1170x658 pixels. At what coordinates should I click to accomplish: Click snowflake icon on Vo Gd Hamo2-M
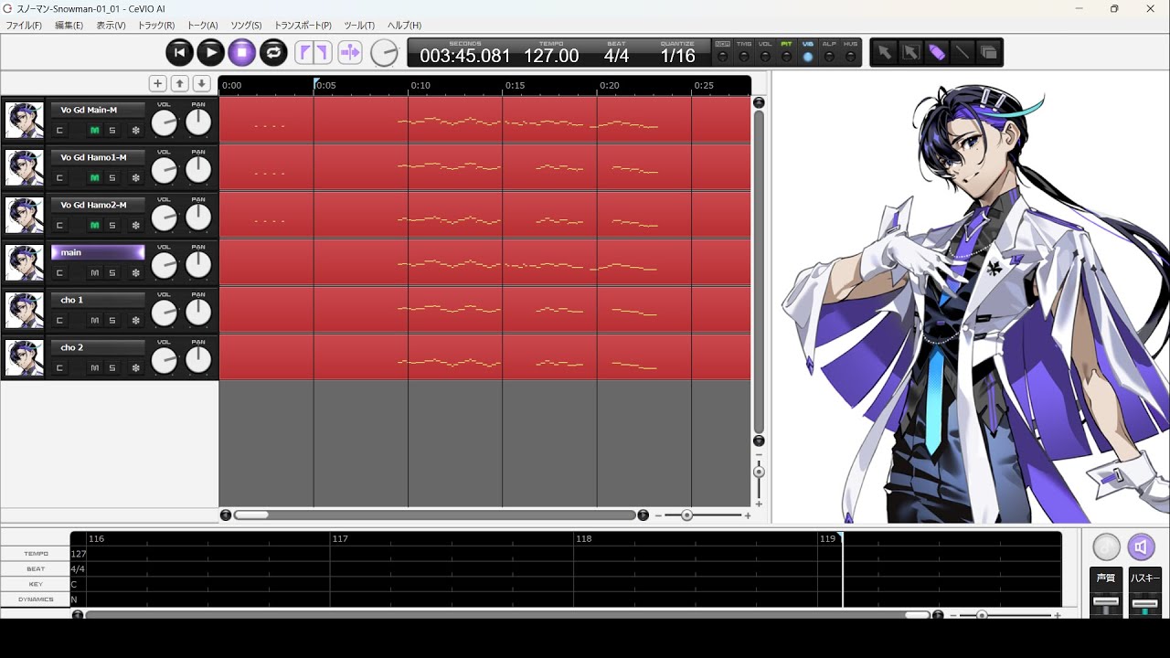(135, 225)
